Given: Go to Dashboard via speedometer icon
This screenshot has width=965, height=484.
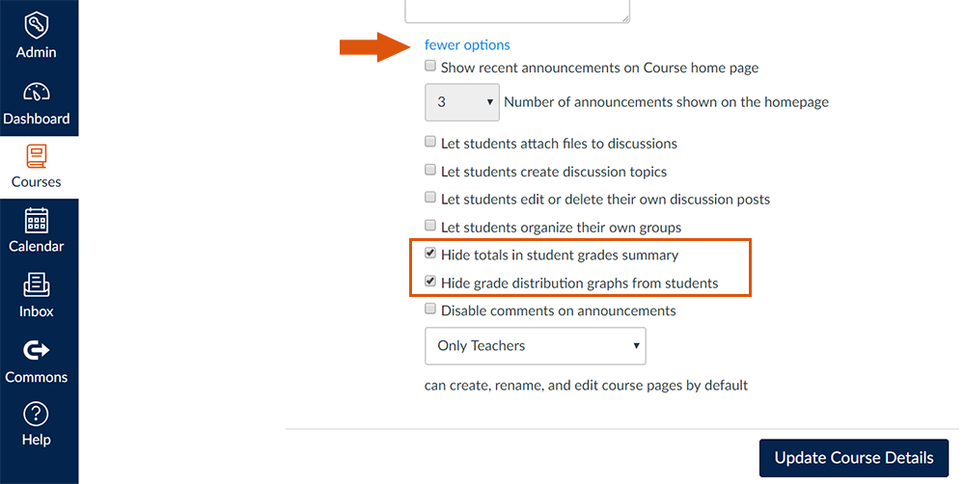Looking at the screenshot, I should [x=37, y=93].
